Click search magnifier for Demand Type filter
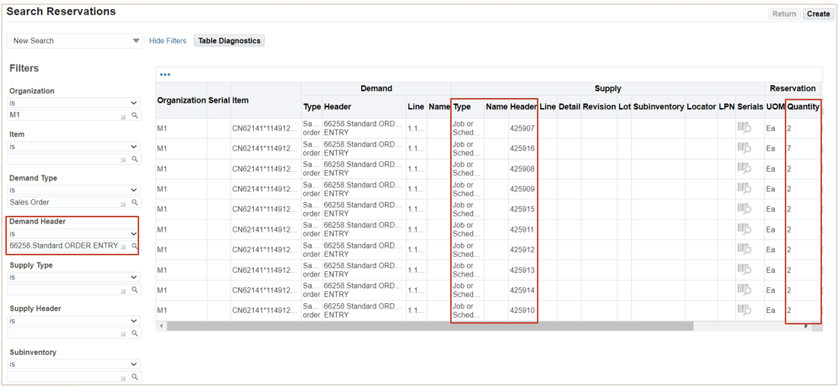838x386 pixels. point(135,202)
